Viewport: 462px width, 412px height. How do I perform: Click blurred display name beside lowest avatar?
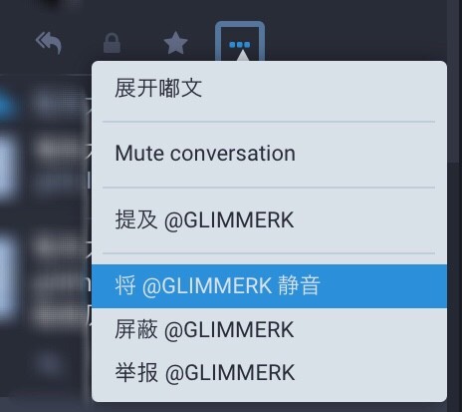[x=55, y=246]
